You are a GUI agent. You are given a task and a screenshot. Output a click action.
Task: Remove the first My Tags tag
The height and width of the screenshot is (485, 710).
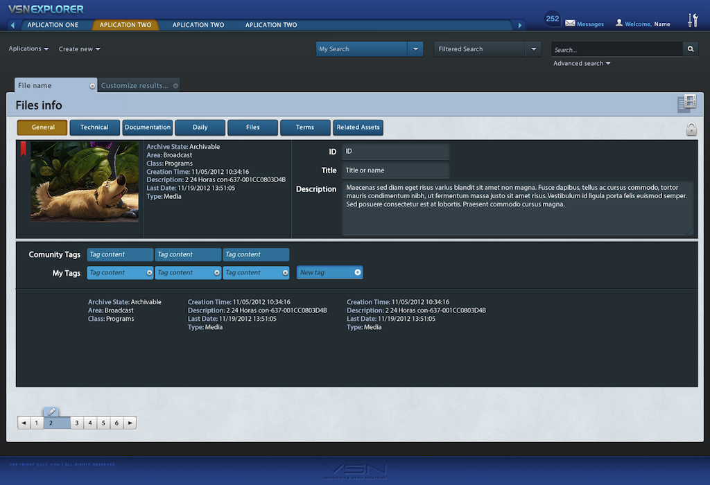coord(149,273)
